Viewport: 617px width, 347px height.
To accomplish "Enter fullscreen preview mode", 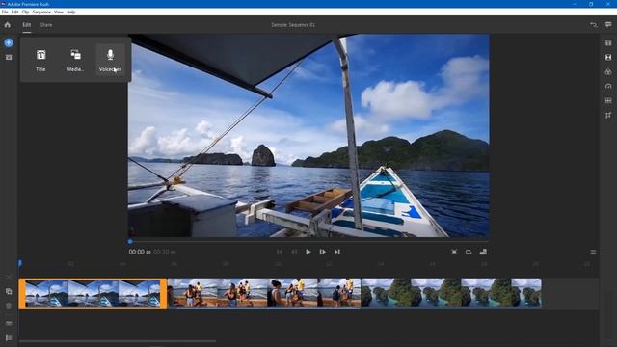I will 454,252.
